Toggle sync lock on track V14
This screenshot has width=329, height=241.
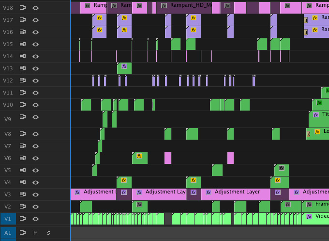click(22, 56)
